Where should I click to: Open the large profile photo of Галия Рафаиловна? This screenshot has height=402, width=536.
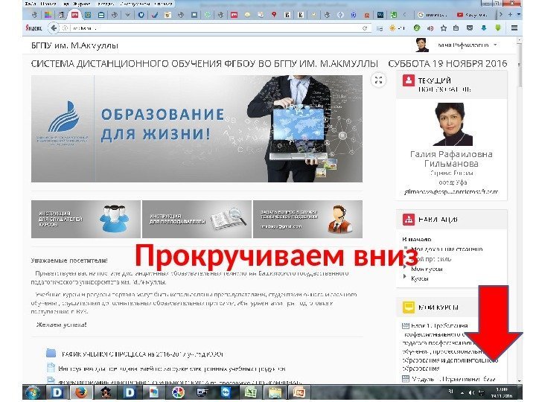click(453, 124)
